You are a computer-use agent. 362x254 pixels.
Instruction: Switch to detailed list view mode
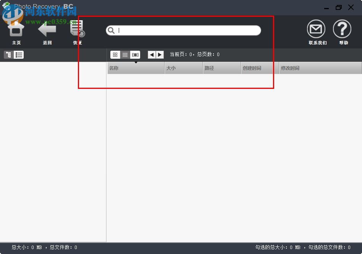click(125, 55)
